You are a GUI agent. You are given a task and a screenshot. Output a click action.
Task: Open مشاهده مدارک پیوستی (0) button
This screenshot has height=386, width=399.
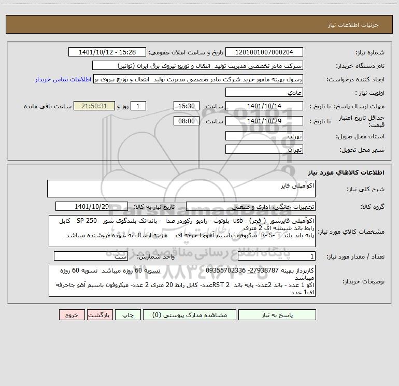[x=190, y=315]
